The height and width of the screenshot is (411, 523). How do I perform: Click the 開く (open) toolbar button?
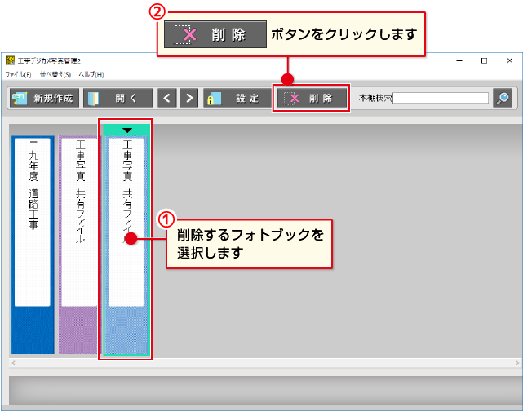117,98
